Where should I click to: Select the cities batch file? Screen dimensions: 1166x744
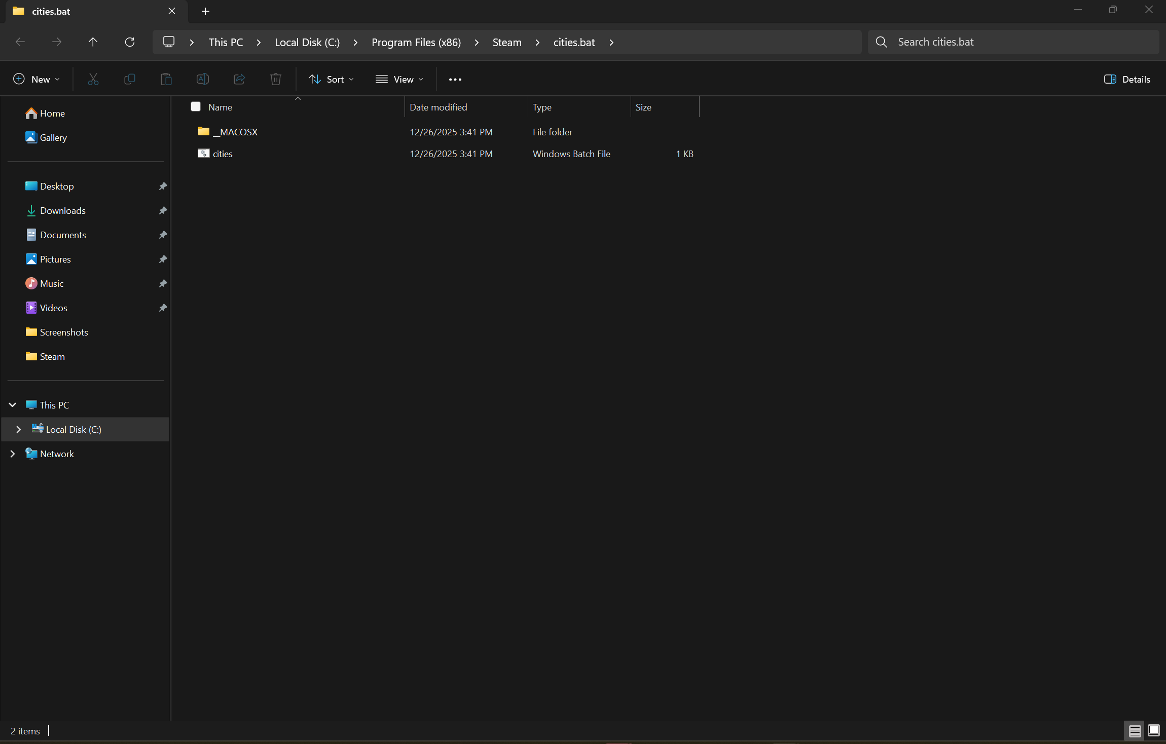coord(223,154)
